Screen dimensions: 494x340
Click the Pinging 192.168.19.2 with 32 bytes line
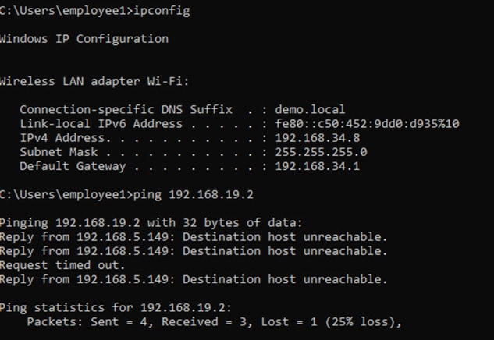click(x=151, y=223)
